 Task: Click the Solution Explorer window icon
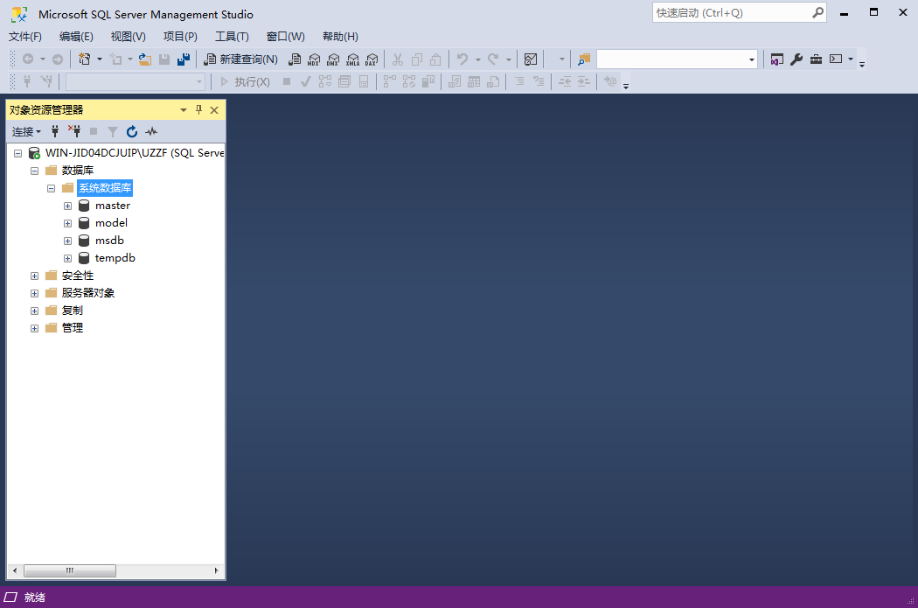(x=777, y=59)
